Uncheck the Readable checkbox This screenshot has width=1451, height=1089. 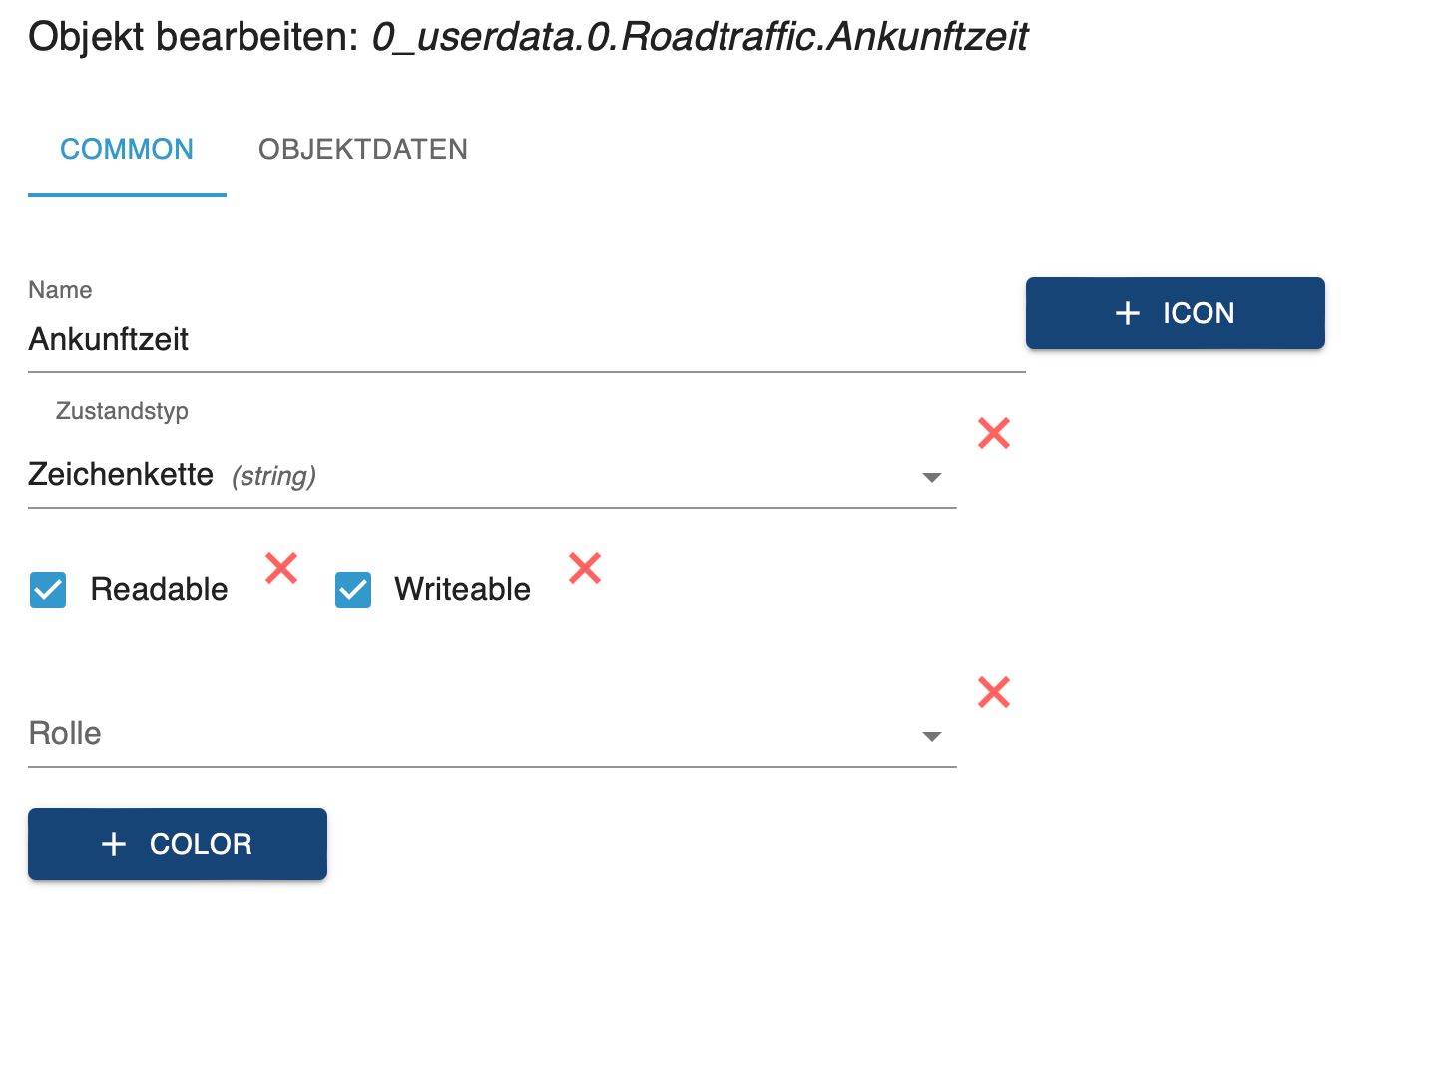pyautogui.click(x=48, y=589)
